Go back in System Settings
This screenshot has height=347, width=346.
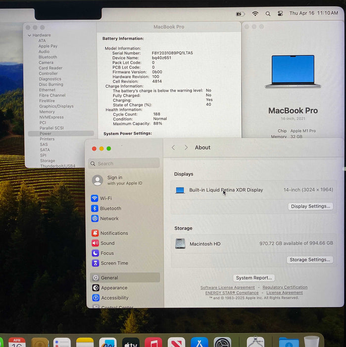(x=173, y=148)
